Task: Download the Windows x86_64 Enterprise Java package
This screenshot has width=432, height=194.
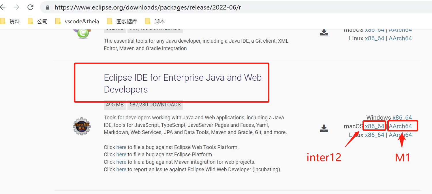Action: point(402,118)
